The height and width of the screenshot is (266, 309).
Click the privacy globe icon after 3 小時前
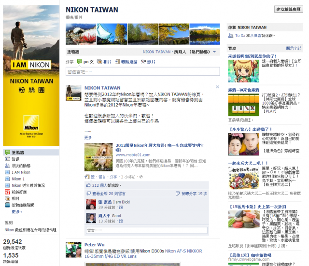[141, 177]
